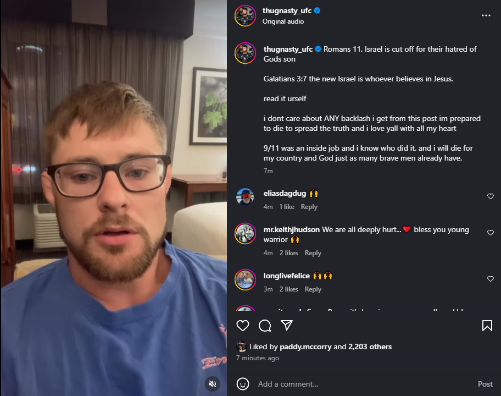Save post with the bookmark icon
Viewport: 501px width, 396px height.
[x=487, y=326]
